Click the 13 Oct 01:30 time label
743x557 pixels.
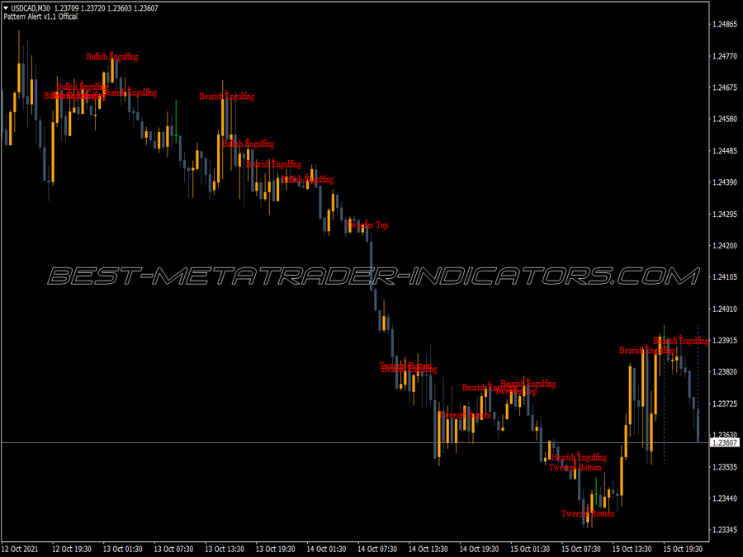pyautogui.click(x=123, y=549)
